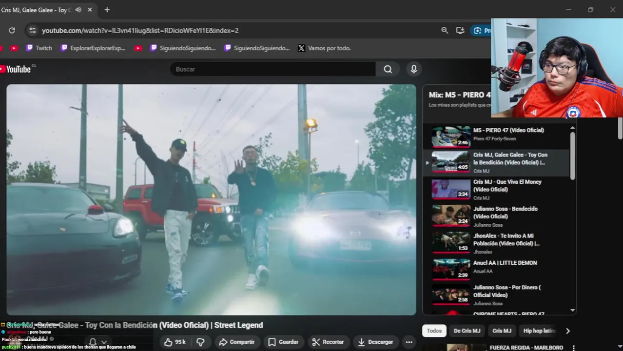The image size is (623, 351).
Task: Open notification bell dropdown under video title
Action: point(97,342)
